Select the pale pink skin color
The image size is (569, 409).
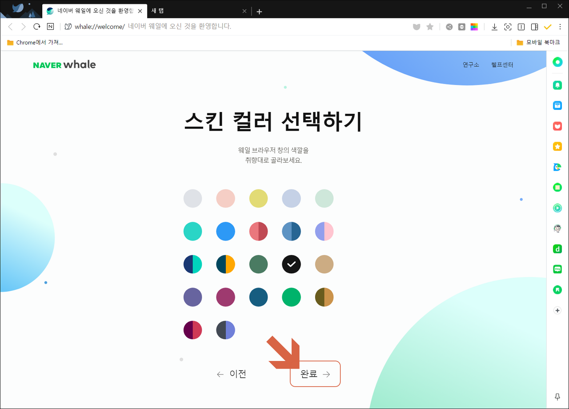point(225,198)
